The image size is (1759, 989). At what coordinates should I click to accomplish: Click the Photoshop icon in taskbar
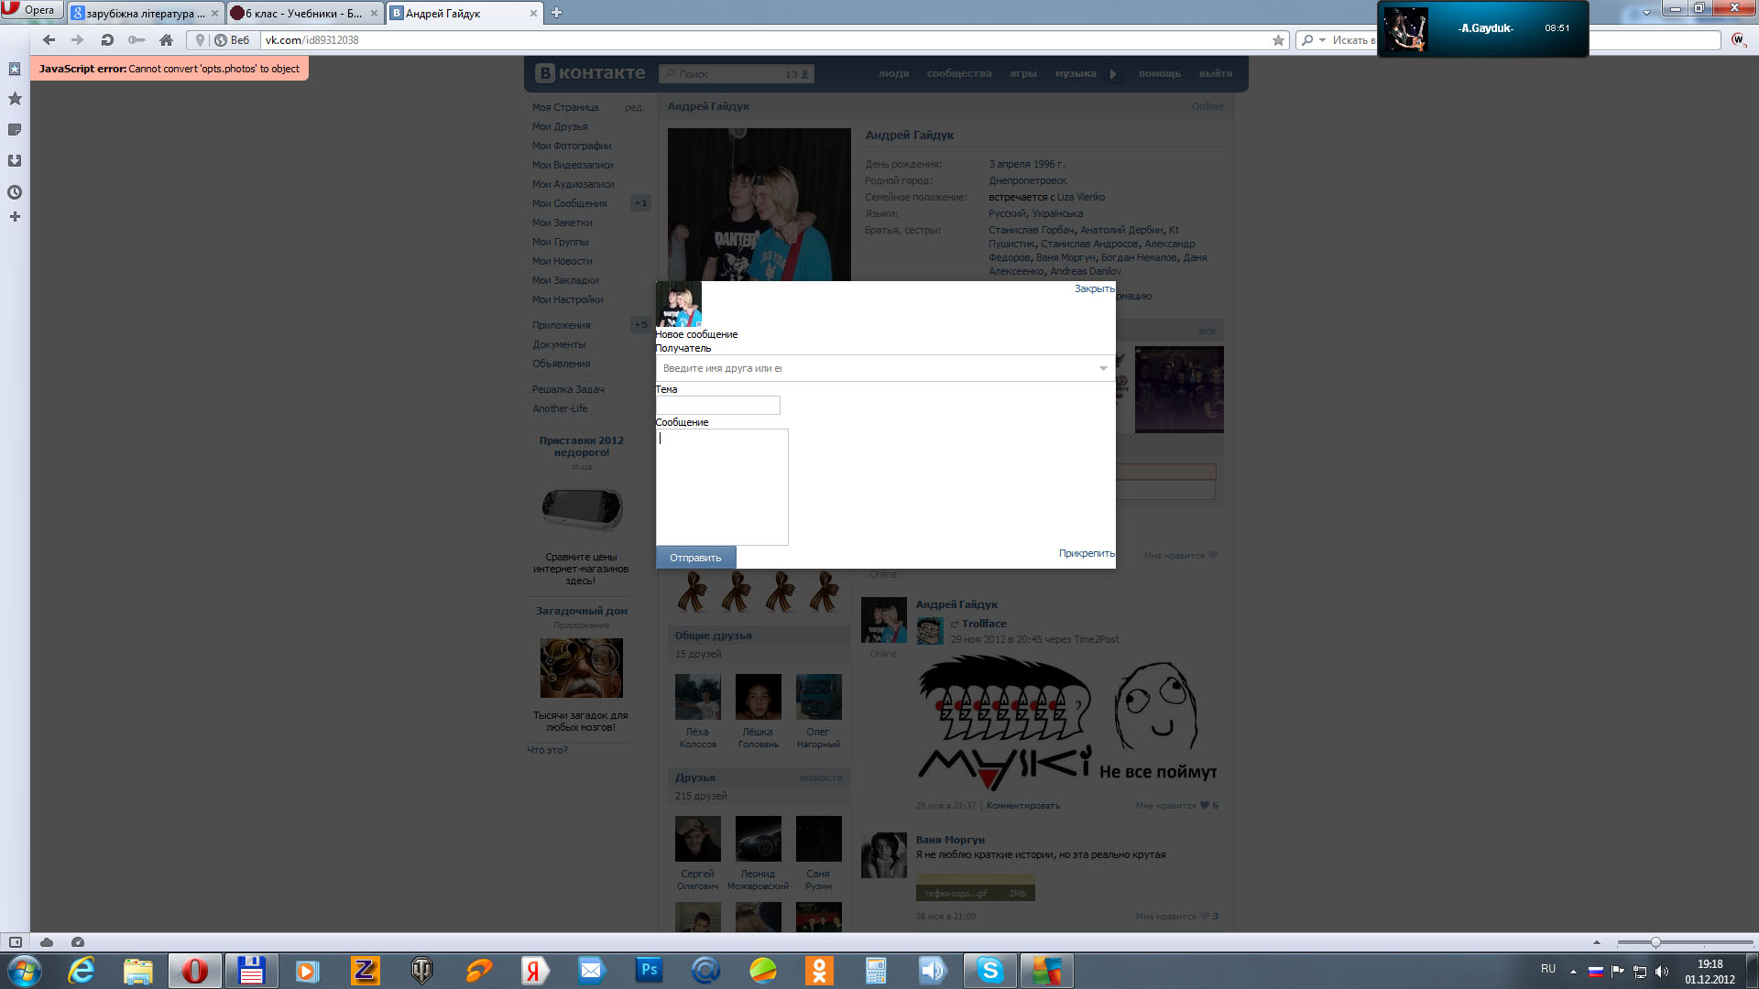pyautogui.click(x=649, y=970)
